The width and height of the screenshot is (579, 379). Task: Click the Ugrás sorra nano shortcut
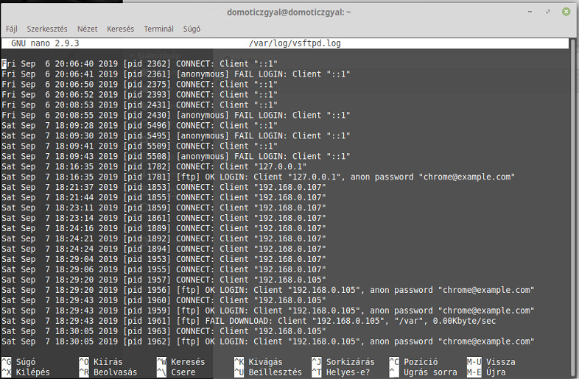tap(423, 372)
